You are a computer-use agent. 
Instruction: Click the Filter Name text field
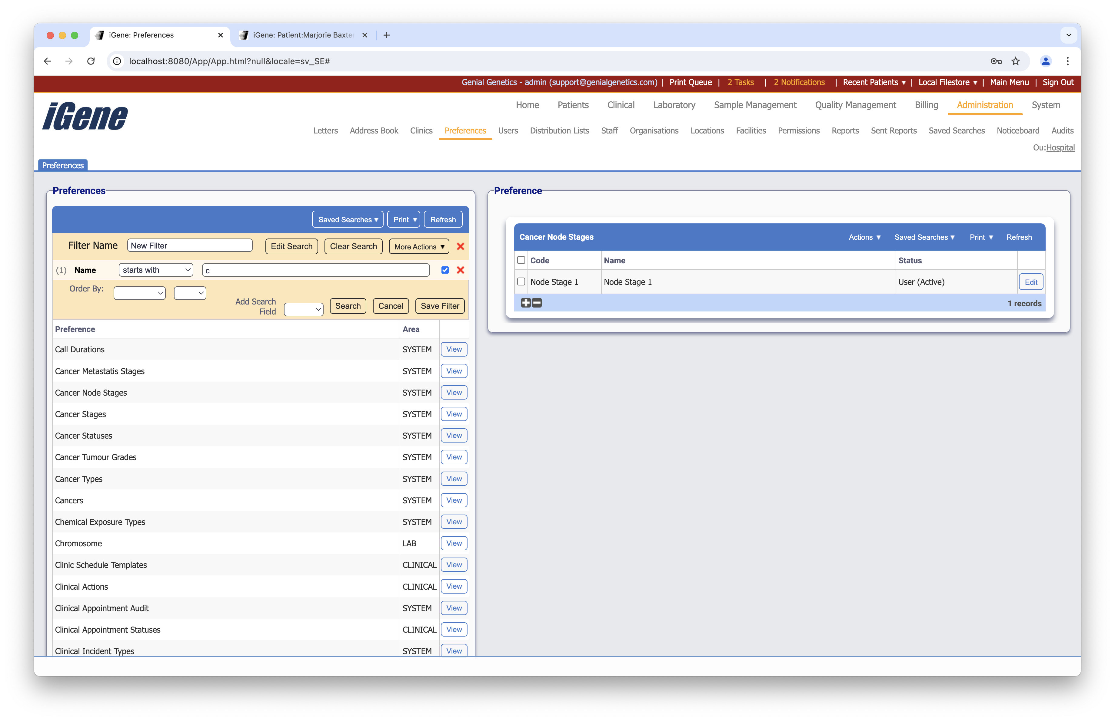coord(190,246)
